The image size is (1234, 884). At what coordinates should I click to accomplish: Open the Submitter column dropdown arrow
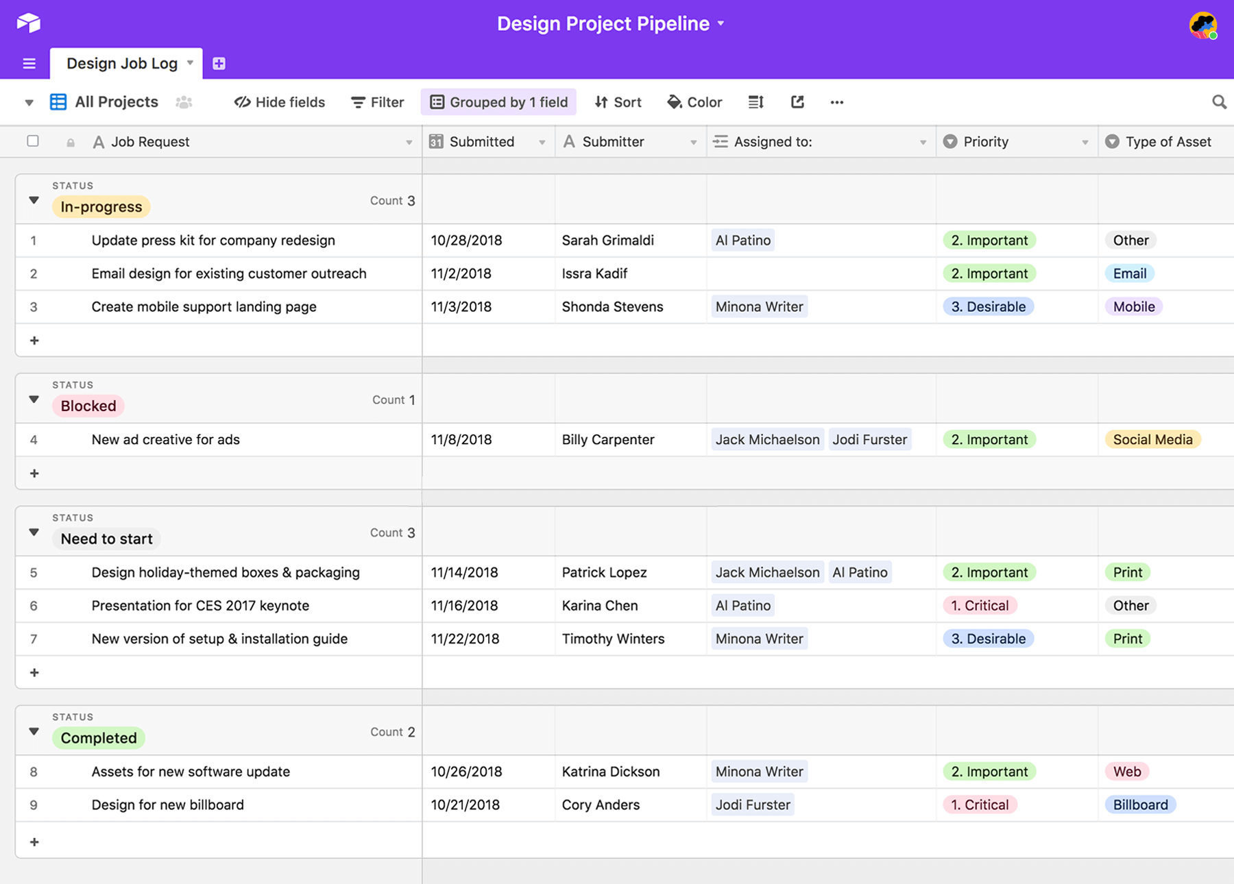pyautogui.click(x=694, y=143)
